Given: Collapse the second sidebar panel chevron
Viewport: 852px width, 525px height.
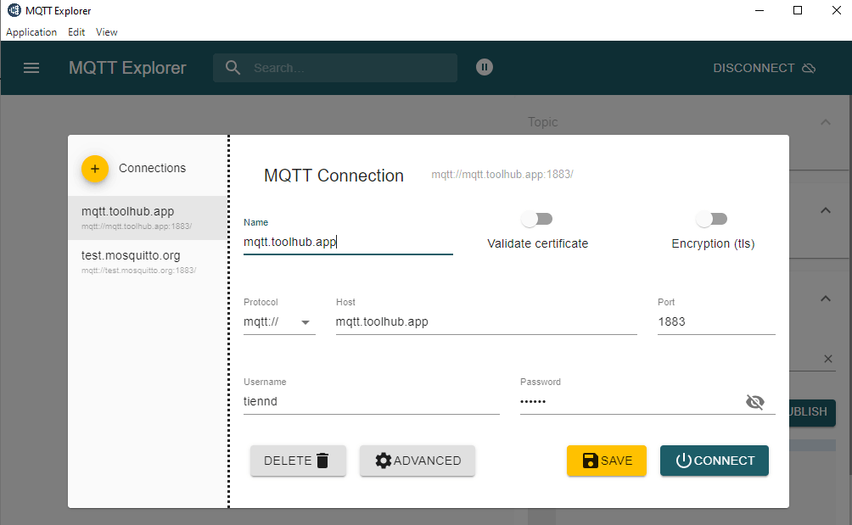Looking at the screenshot, I should tap(826, 210).
